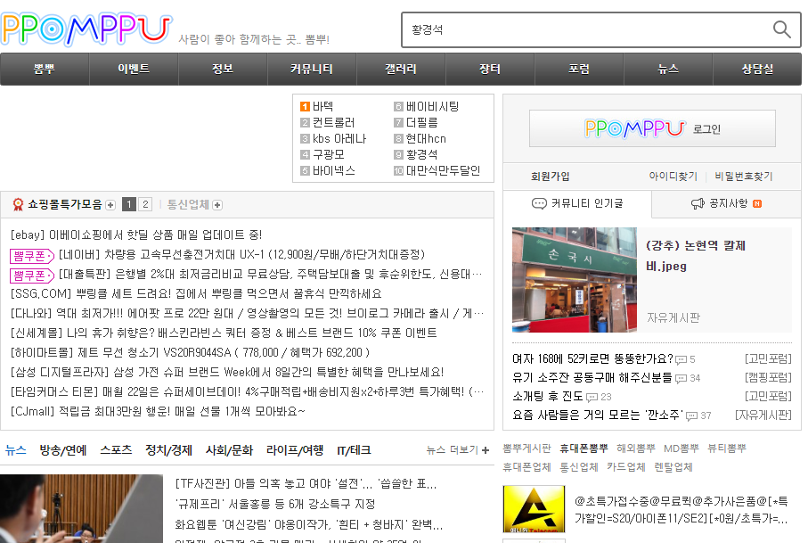The width and height of the screenshot is (808, 543).
Task: Select 정치/경제 news tab
Action: (168, 450)
